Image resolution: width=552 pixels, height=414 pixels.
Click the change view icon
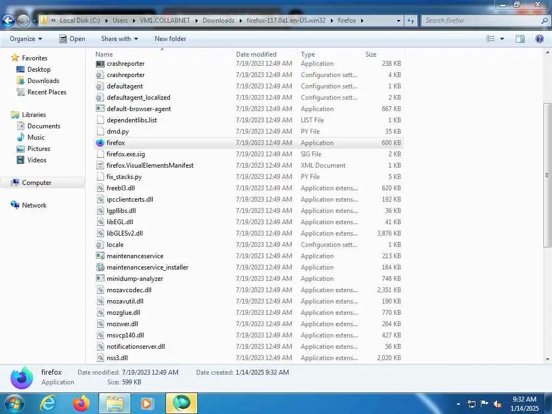pyautogui.click(x=491, y=39)
